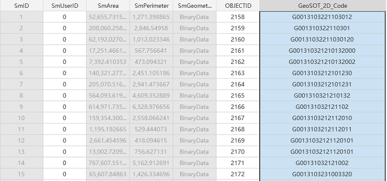
Task: Click the SmGeometry column header
Action: (194, 5)
